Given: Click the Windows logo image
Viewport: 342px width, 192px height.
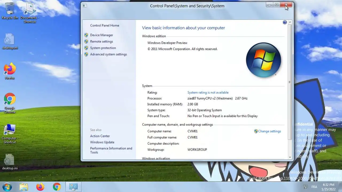Looking at the screenshot, I should tap(263, 60).
